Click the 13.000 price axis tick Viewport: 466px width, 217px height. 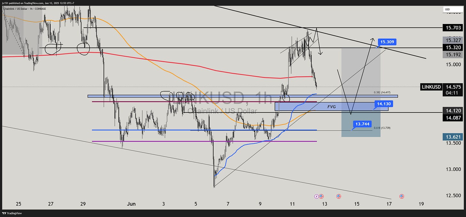(453, 169)
